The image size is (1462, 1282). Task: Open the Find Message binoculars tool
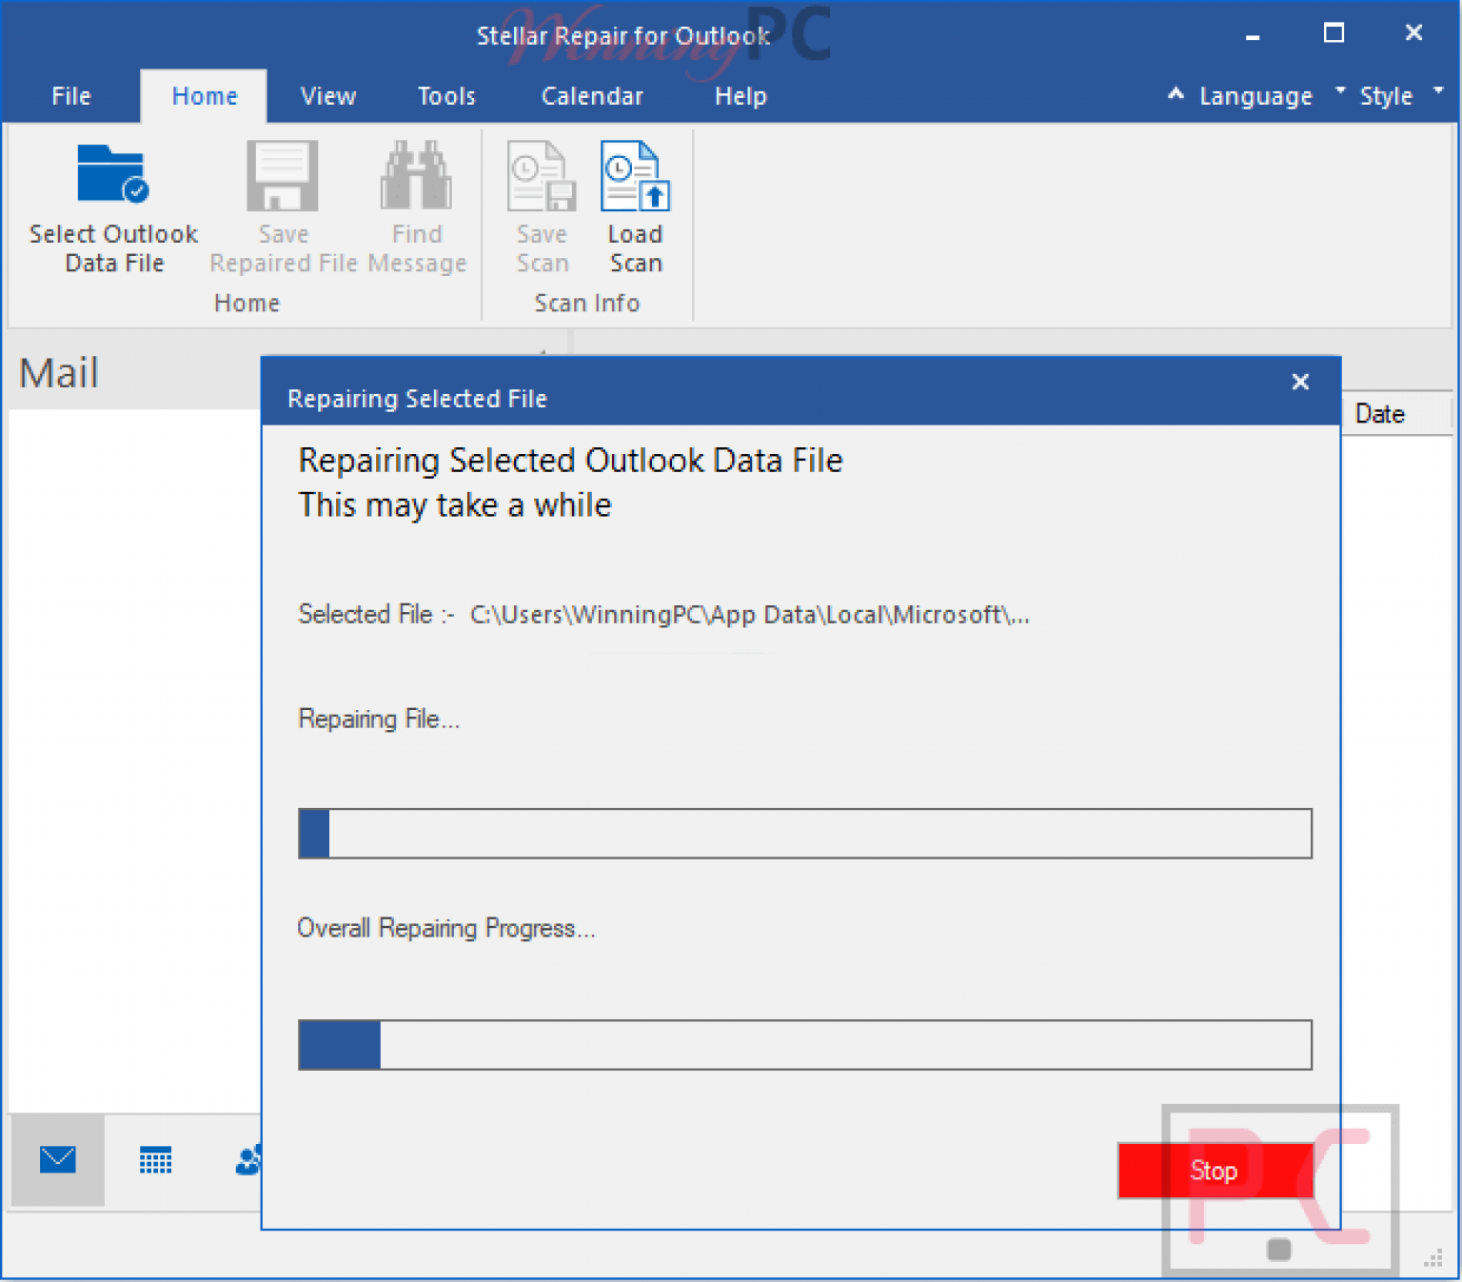(416, 175)
